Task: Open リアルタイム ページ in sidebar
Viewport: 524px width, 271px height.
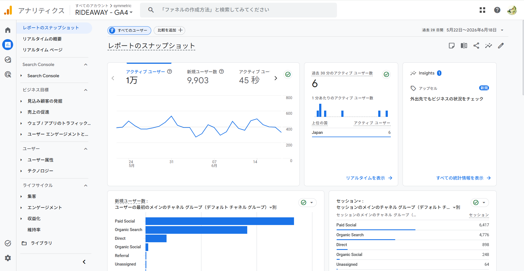Action: [x=43, y=50]
